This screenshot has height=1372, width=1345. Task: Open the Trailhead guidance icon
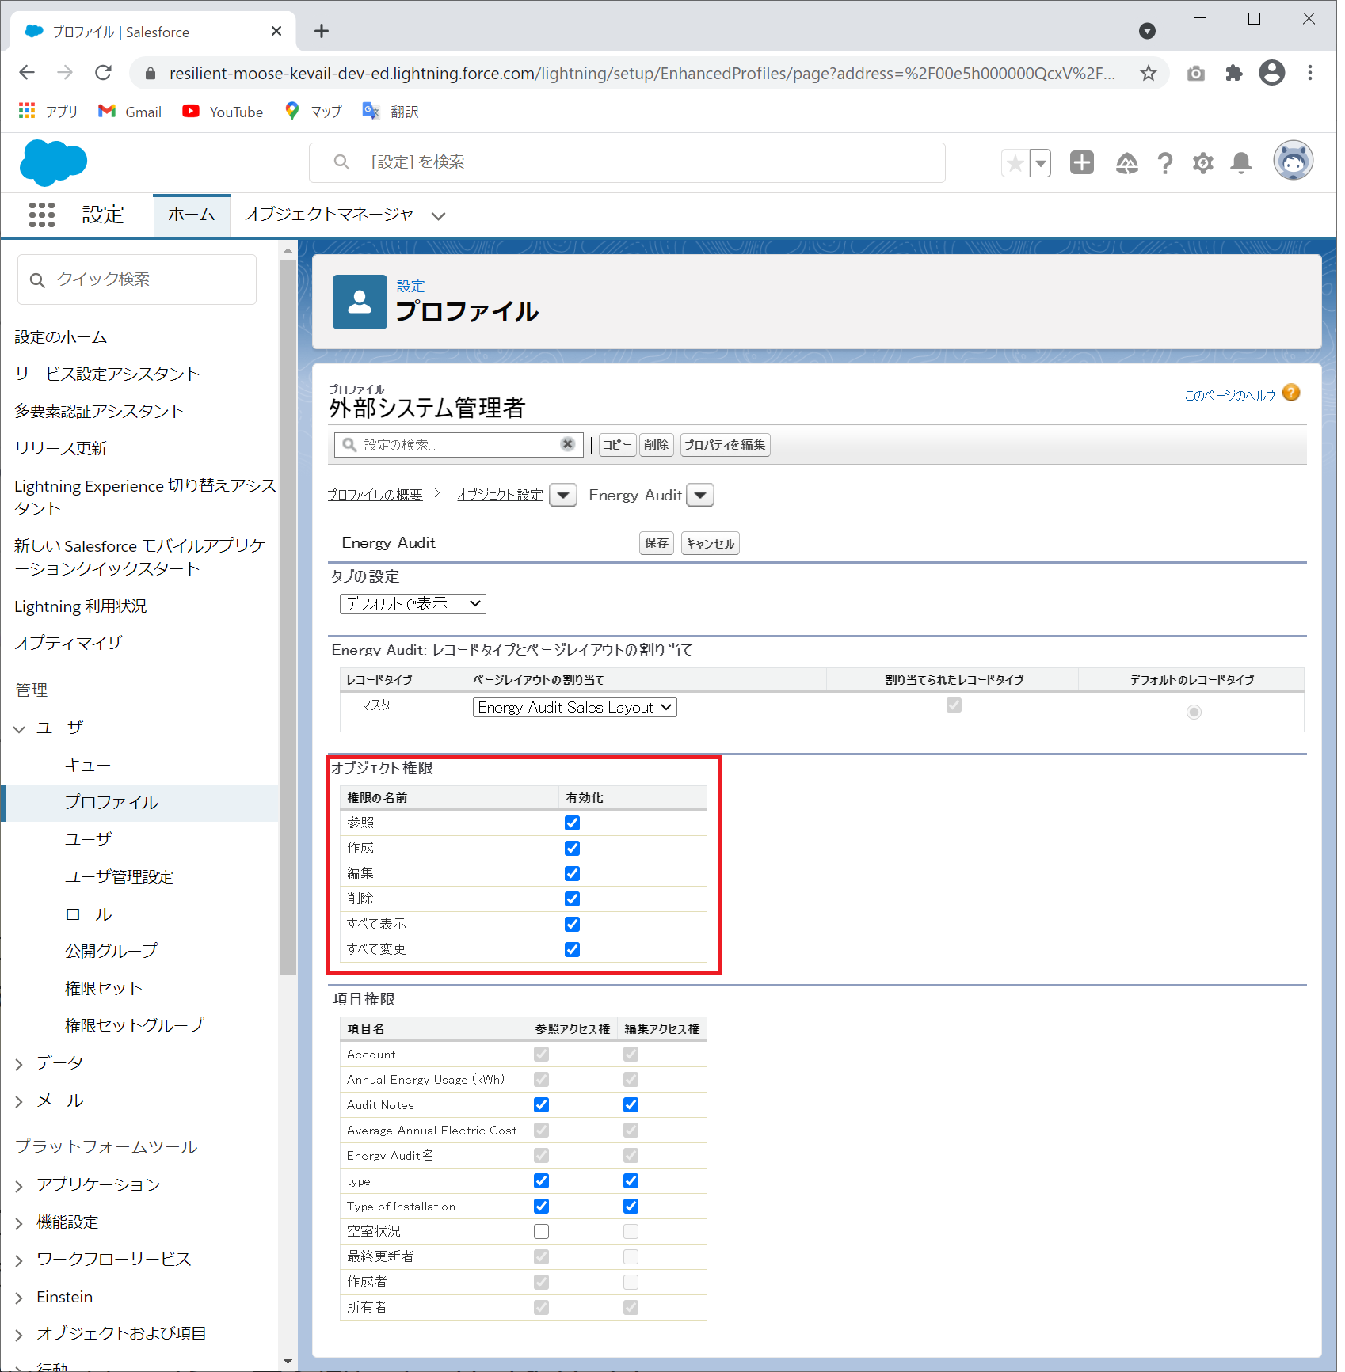click(1126, 163)
